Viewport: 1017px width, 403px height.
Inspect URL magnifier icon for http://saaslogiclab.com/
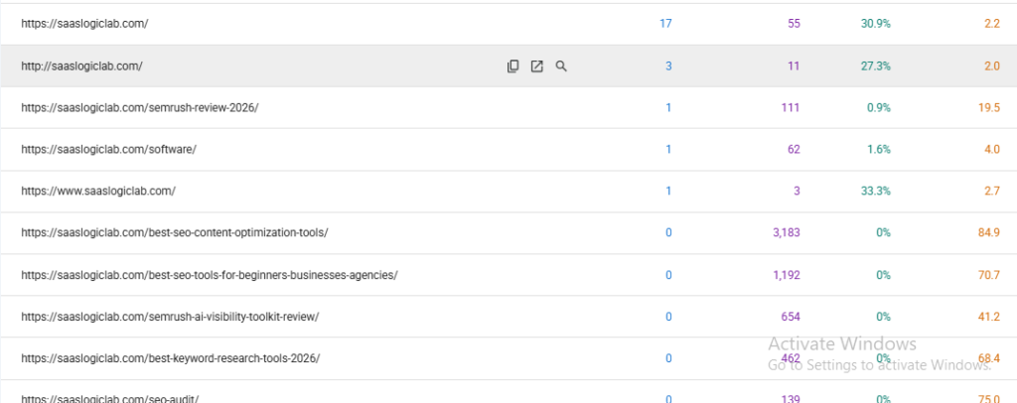[561, 67]
